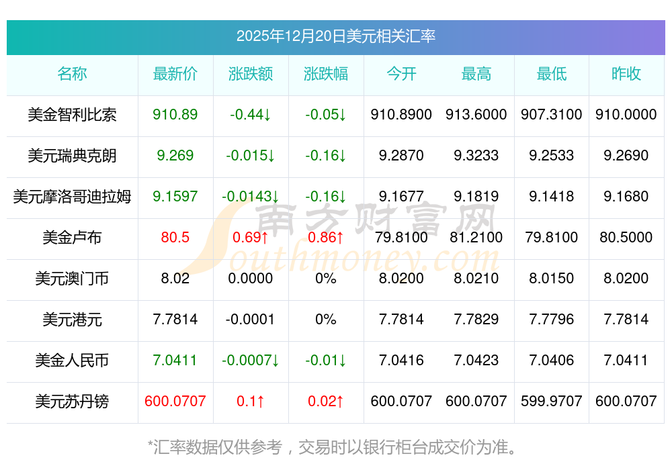The image size is (672, 468).
Task: Select the 美元港元 row name
Action: click(x=72, y=320)
